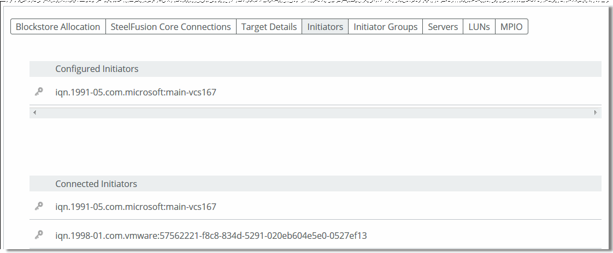
Task: Switch to SteelFusion Core Connections tab
Action: (x=170, y=27)
